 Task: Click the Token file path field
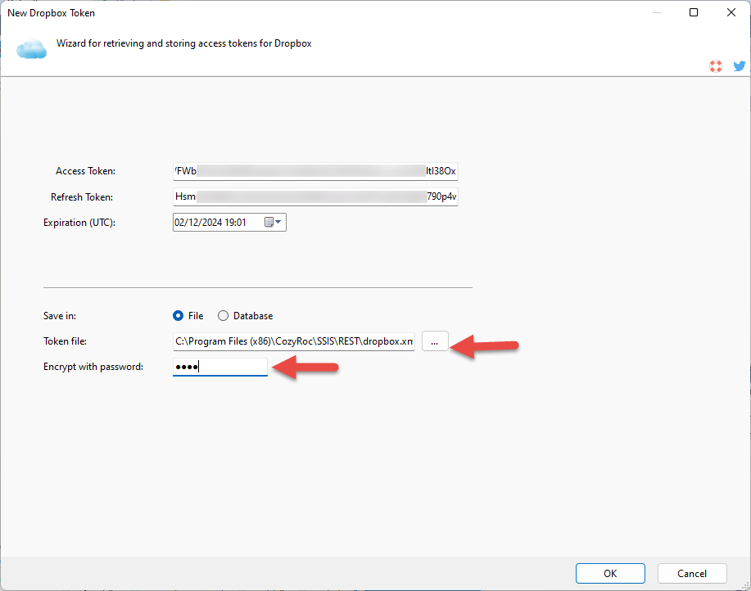click(x=293, y=341)
